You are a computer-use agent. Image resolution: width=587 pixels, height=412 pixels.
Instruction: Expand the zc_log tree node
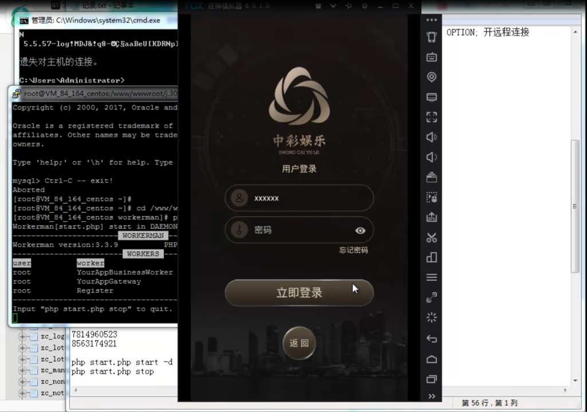click(x=22, y=336)
